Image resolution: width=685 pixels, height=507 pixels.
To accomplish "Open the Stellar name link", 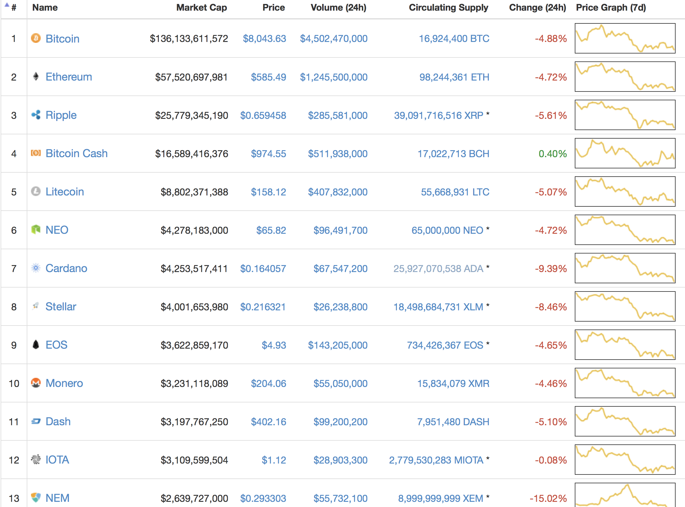I will tap(61, 306).
